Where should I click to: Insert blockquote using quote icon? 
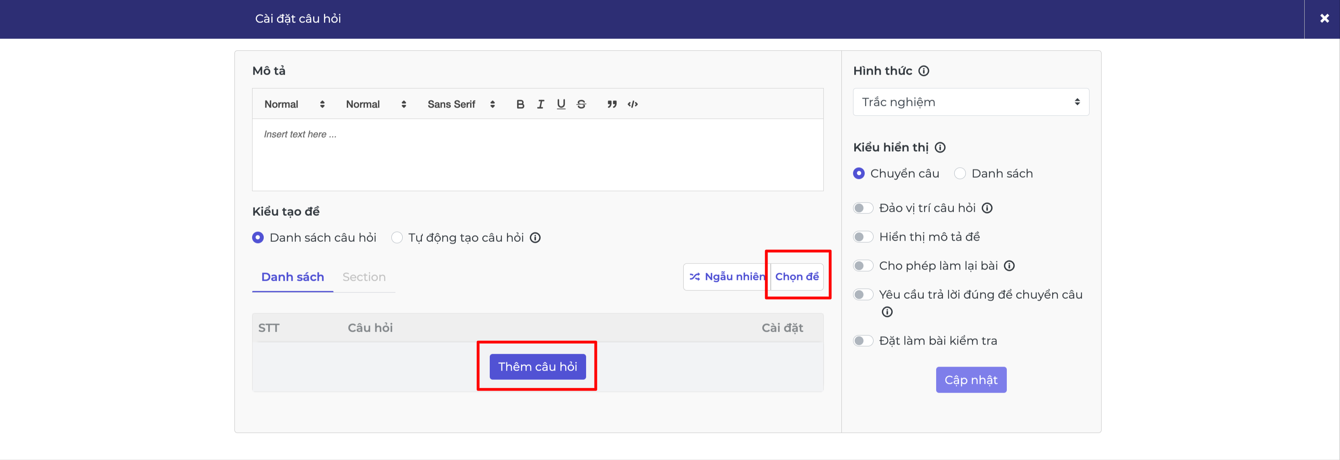pyautogui.click(x=612, y=105)
